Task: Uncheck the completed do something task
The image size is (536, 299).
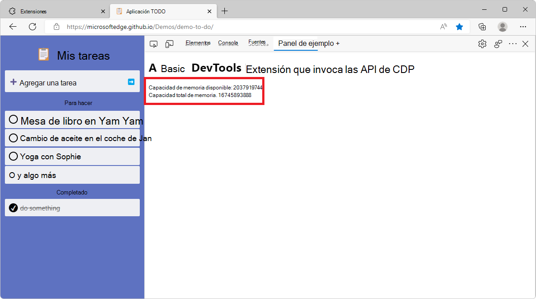Action: (x=13, y=207)
